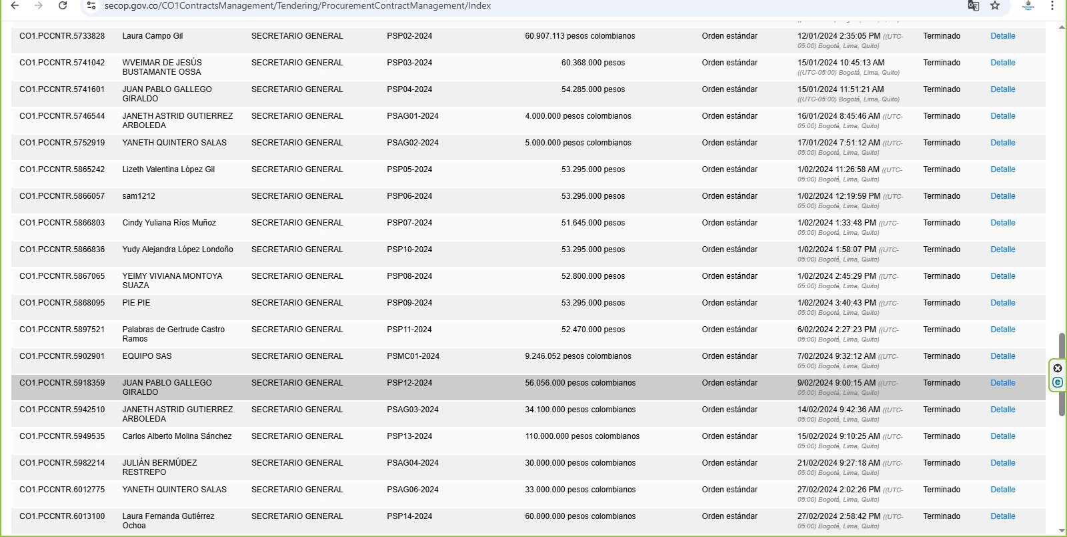Viewport: 1067px width, 537px height.
Task: Open the Chrome profile avatar
Action: click(x=1028, y=6)
